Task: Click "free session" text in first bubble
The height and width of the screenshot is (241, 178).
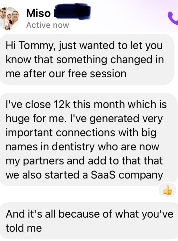Action: [x=97, y=73]
